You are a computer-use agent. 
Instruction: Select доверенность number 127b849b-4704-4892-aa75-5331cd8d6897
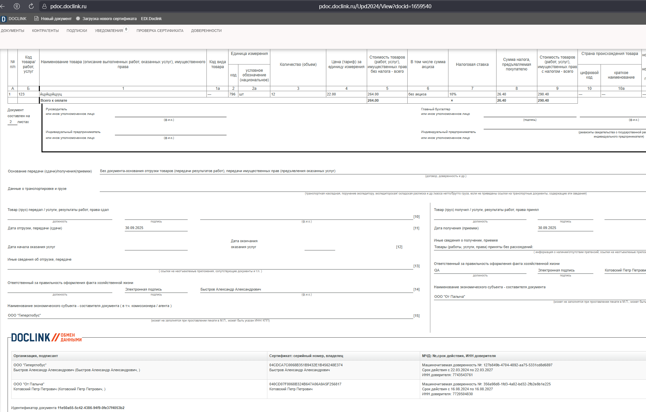click(x=518, y=365)
